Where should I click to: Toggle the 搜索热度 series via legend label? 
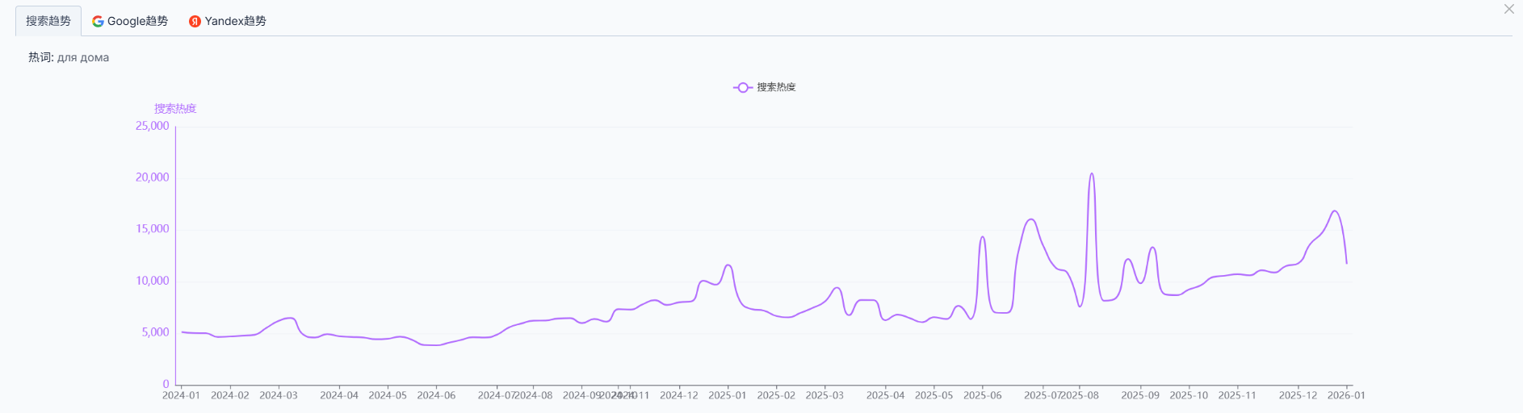click(x=776, y=87)
